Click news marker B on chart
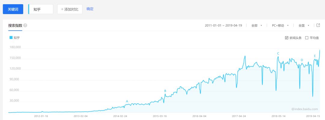 [165, 91]
